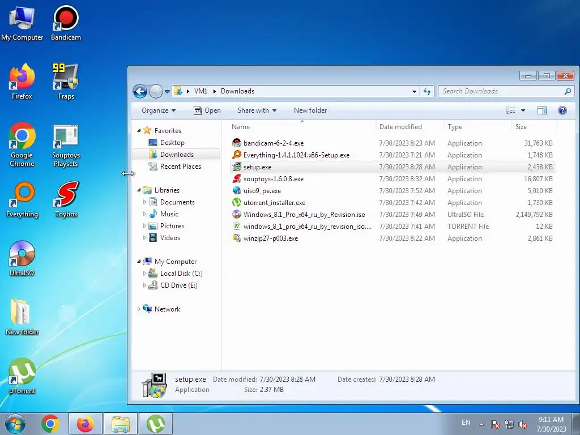Select Everything-1.4.1.1024.x86-Setup.exe file

[x=392, y=155]
